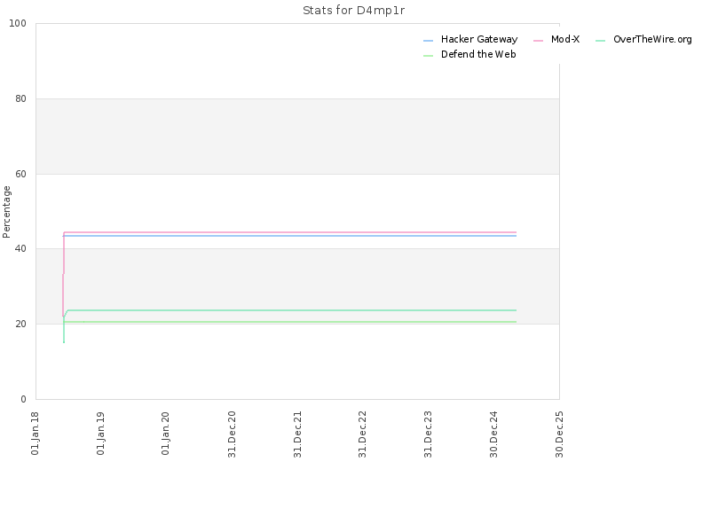Click the 100 y-axis tick label
Image resolution: width=710 pixels, height=532 pixels.
[x=18, y=24]
